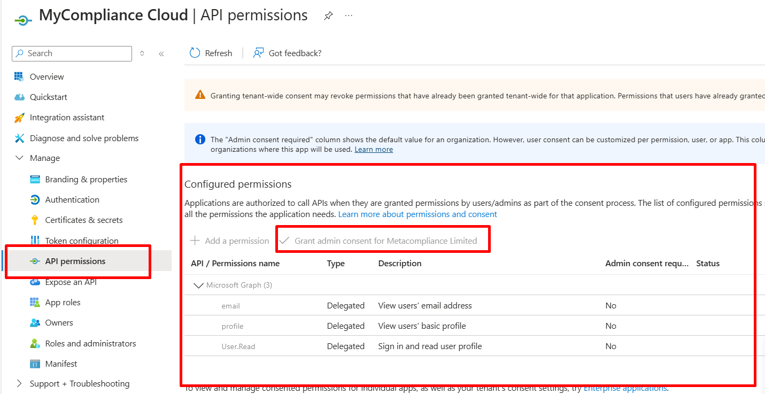This screenshot has width=765, height=394.
Task: Collapse the sidebar with double chevron
Action: point(161,53)
